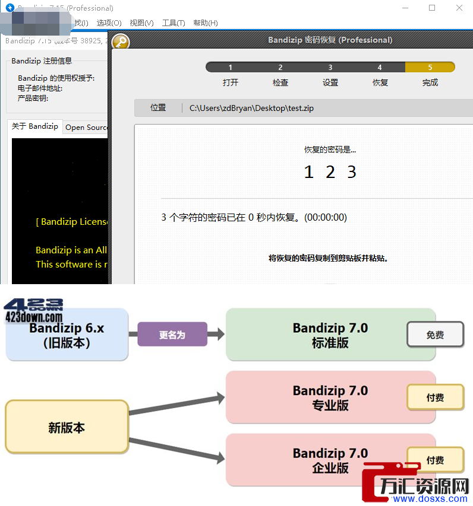Minimize the Bandizip window
The height and width of the screenshot is (506, 473).
click(405, 8)
